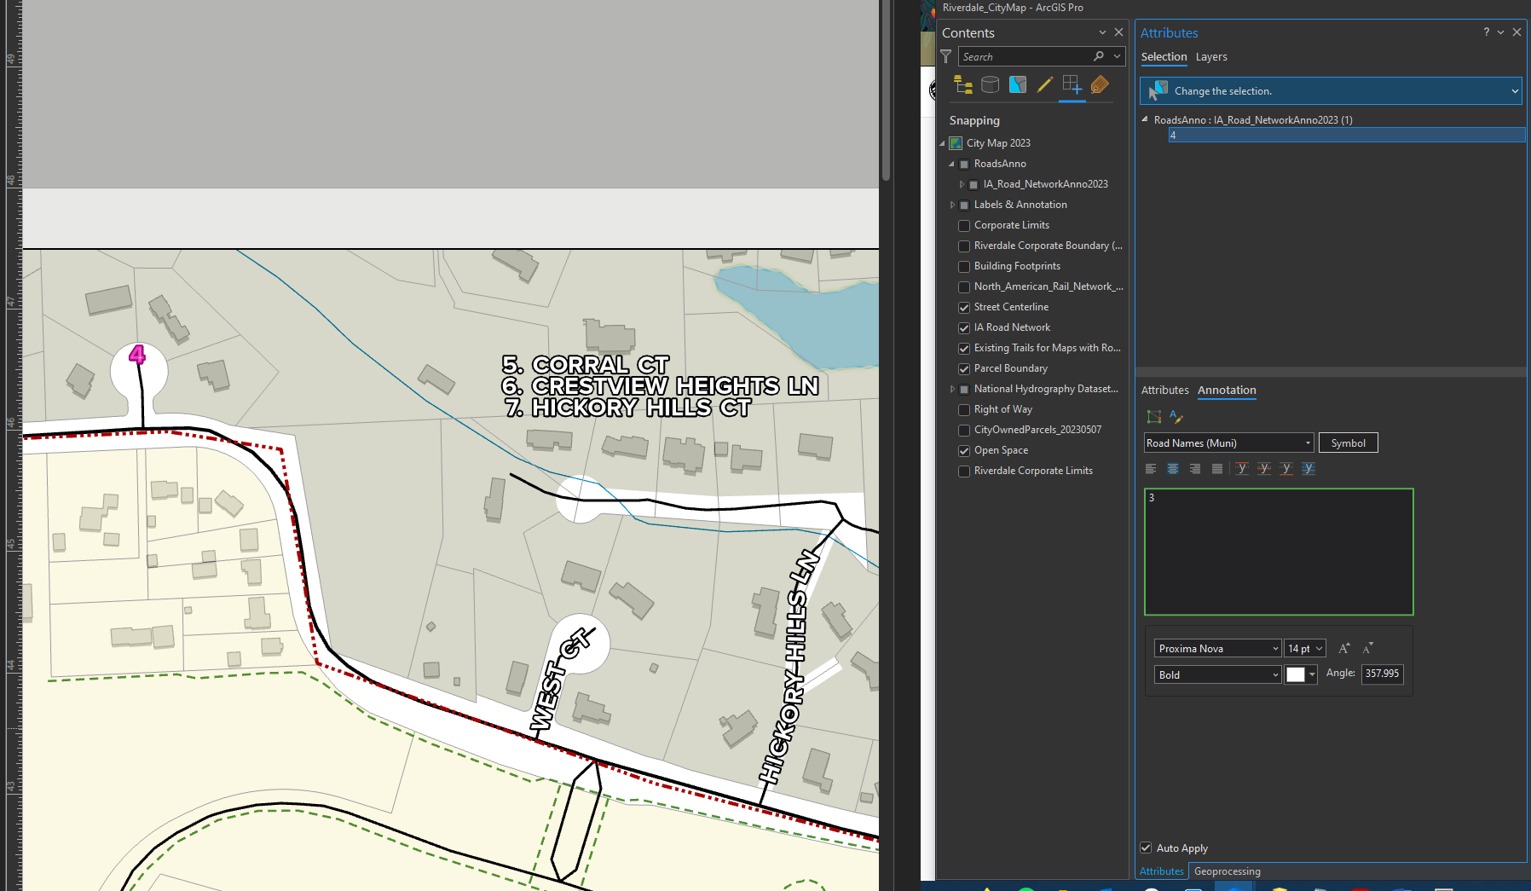Viewport: 1531px width, 891px height.
Task: Click the Symbol button
Action: (x=1348, y=443)
